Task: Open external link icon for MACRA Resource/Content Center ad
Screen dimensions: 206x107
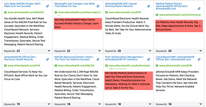Action: pyautogui.click(x=98, y=59)
